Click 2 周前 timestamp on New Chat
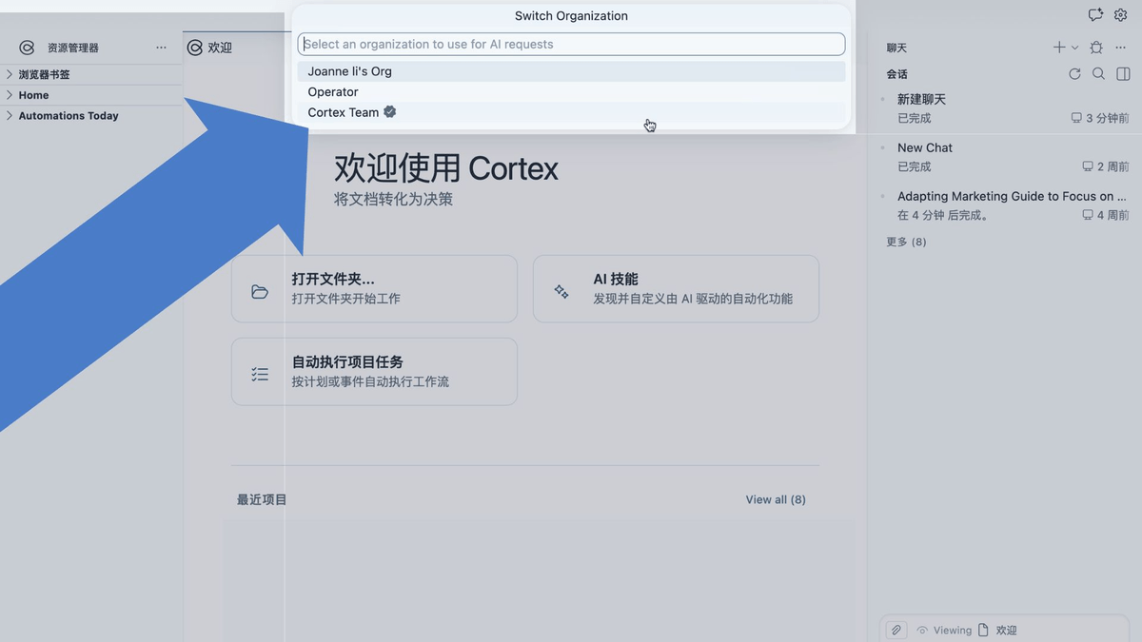1142x642 pixels. click(x=1112, y=166)
